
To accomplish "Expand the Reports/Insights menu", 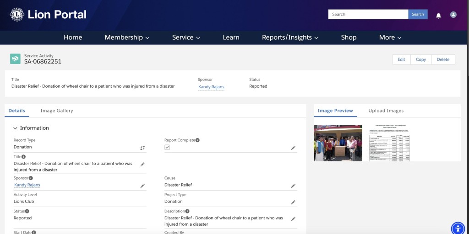I will 290,37.
